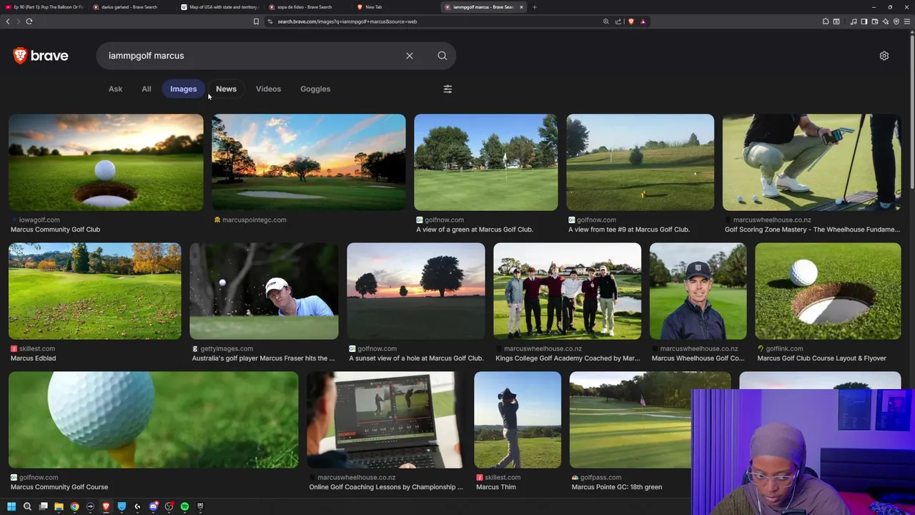The width and height of the screenshot is (915, 515).
Task: Open the Windows Start menu
Action: tap(11, 506)
